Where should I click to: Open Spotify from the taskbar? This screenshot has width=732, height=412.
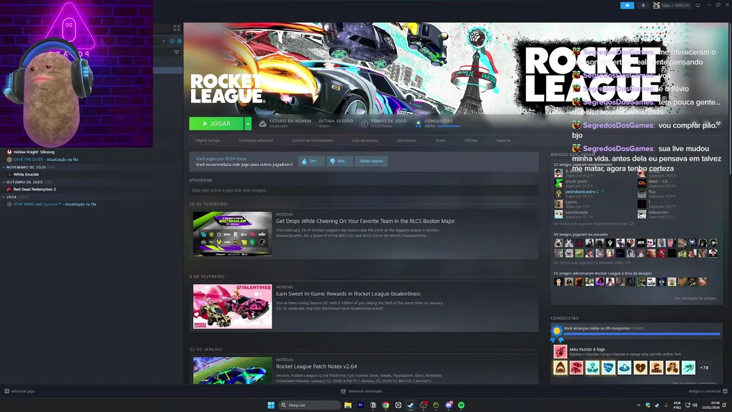(x=461, y=405)
